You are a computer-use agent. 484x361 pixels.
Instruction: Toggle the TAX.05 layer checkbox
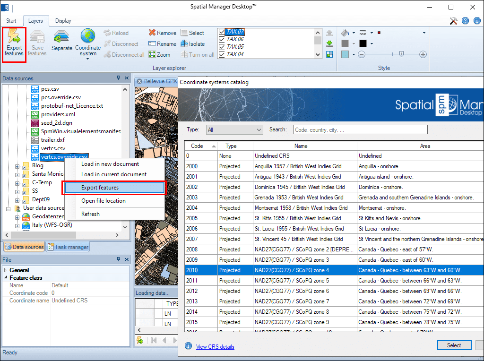tap(222, 47)
